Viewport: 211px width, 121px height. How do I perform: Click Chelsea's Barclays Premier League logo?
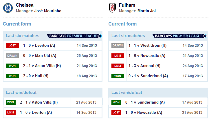pos(74,36)
